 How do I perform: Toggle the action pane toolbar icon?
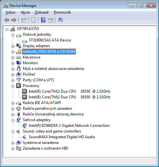pyautogui.click(x=51, y=20)
